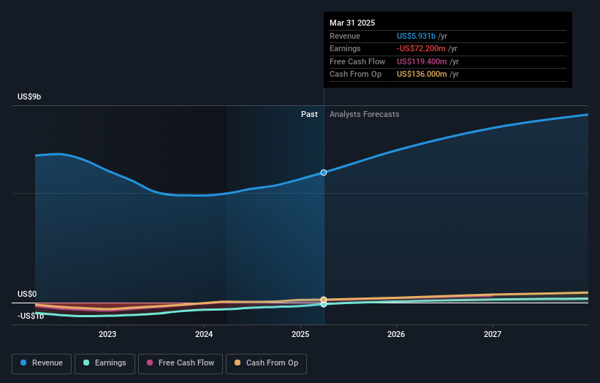
Task: Click the Mar 31 2025 tooltip date
Action: click(x=352, y=23)
